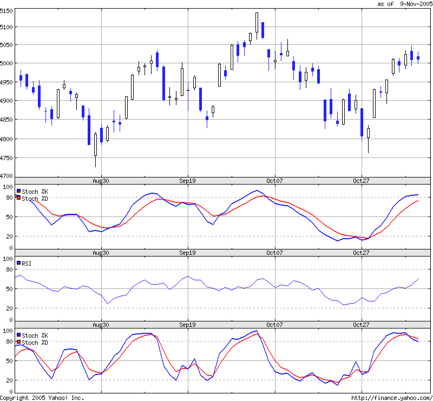This screenshot has height=401, width=433.
Task: Click the Sep19 label directly below the RSI panel
Action: (x=187, y=325)
